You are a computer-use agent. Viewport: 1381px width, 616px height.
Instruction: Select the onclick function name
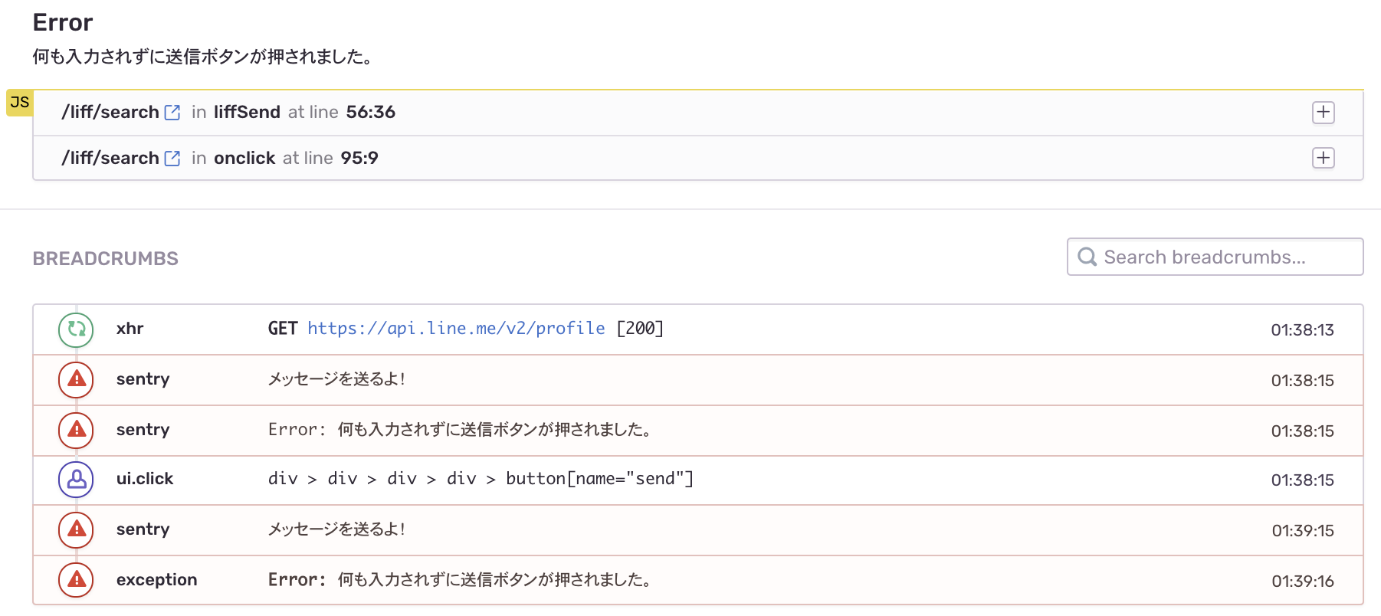(244, 158)
